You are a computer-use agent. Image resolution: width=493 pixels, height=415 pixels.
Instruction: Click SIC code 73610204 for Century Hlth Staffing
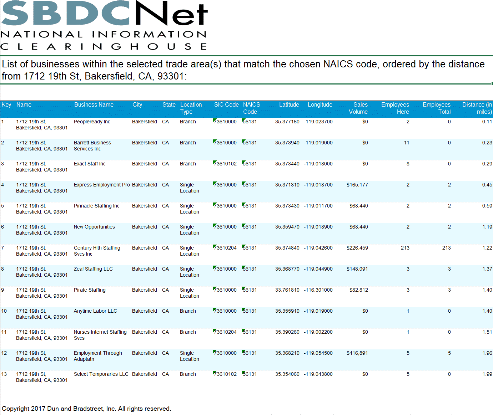[x=225, y=248]
